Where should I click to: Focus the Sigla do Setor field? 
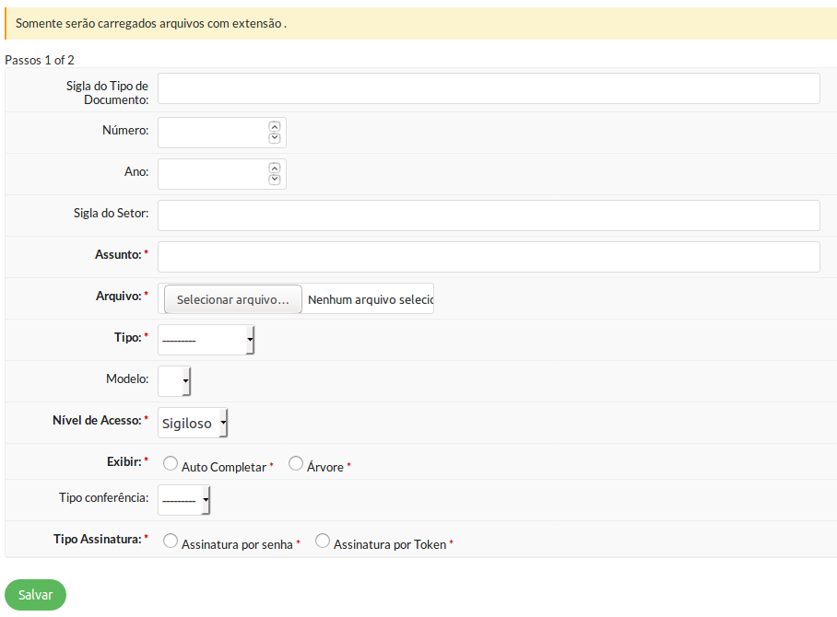489,215
